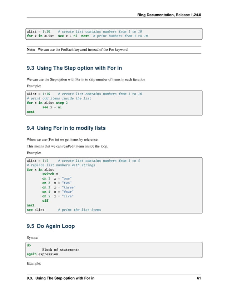
Task: Click the code line 'on 2 x = "two"'
Action: click(x=57, y=183)
